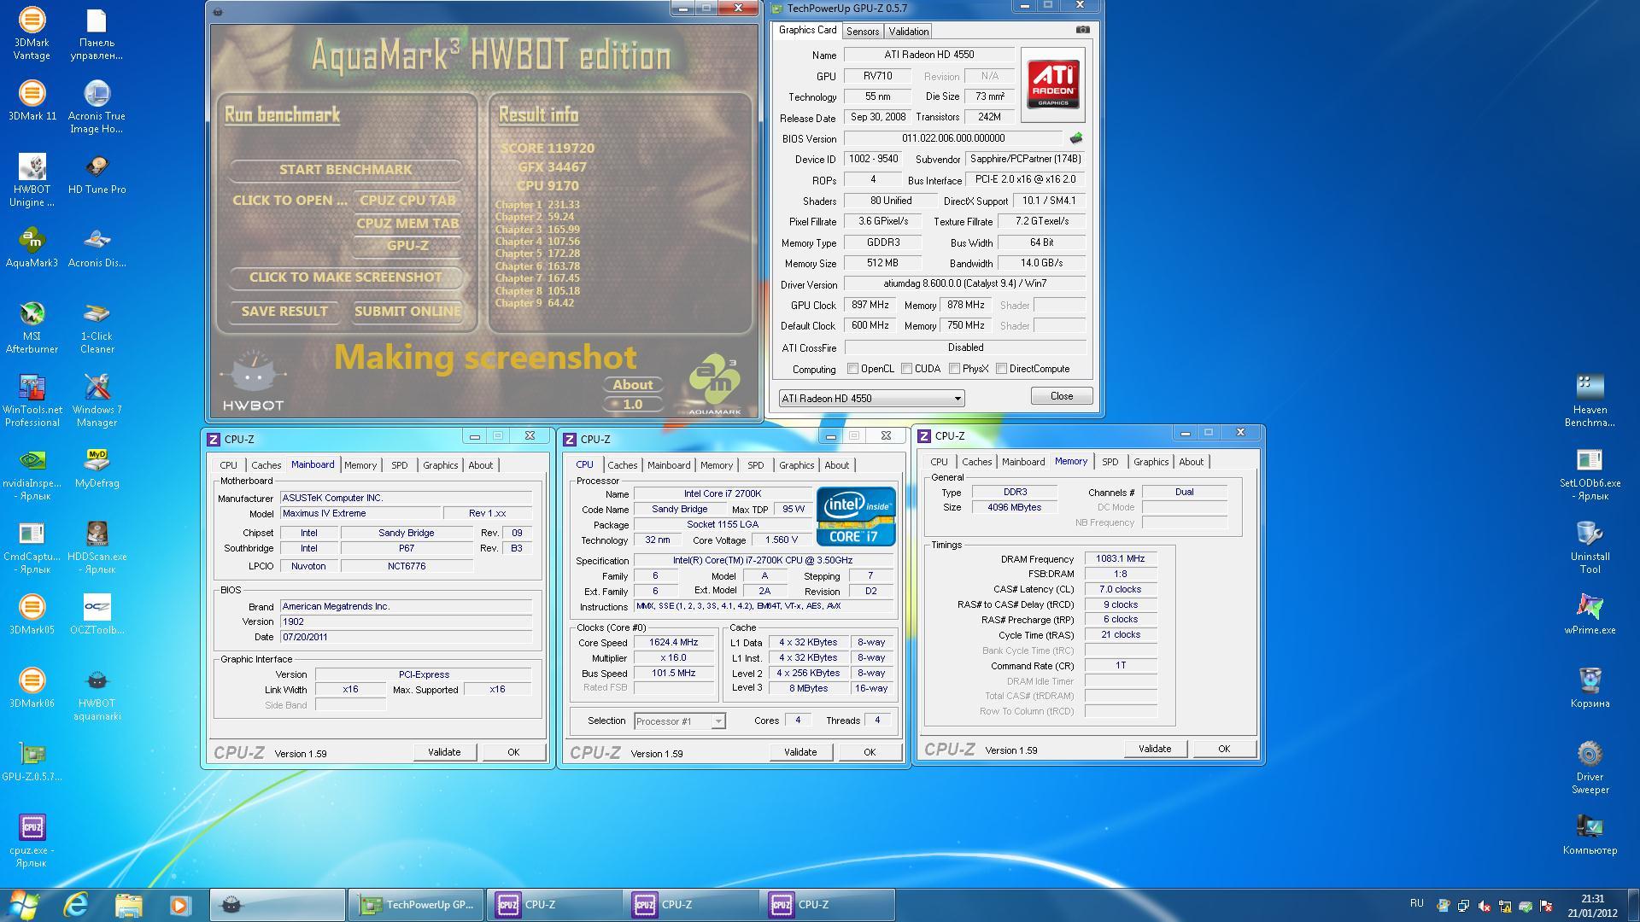Open AquaMark3 desktop icon

(32, 248)
